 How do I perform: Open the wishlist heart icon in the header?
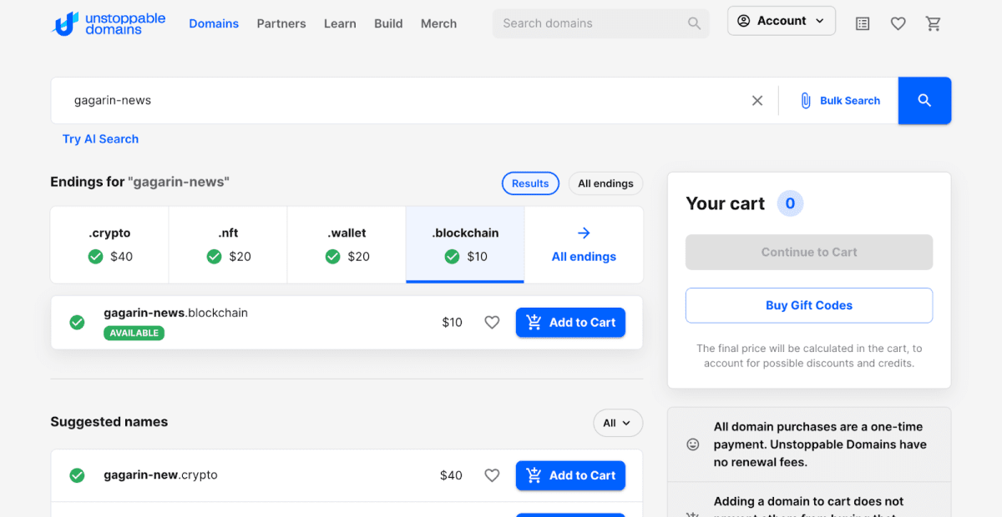tap(898, 24)
